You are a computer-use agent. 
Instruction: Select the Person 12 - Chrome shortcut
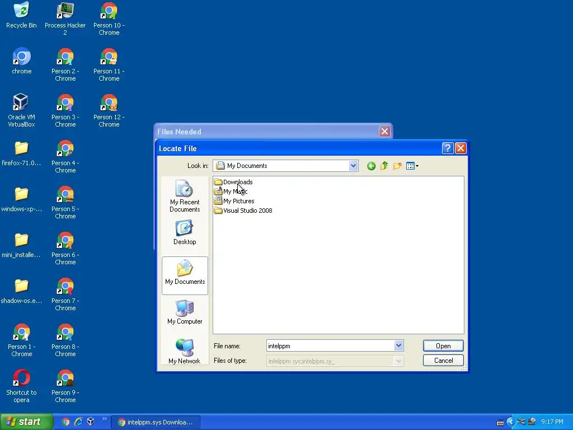point(109,110)
